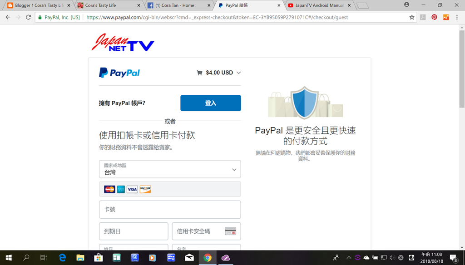Bookmark this page with star icon
This screenshot has width=465, height=265.
point(412,17)
